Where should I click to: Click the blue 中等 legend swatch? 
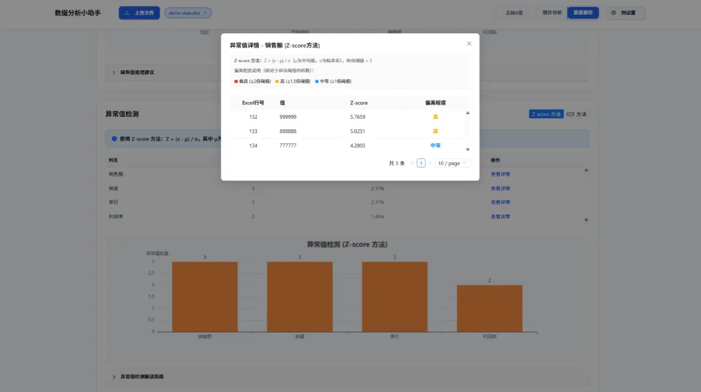[317, 81]
